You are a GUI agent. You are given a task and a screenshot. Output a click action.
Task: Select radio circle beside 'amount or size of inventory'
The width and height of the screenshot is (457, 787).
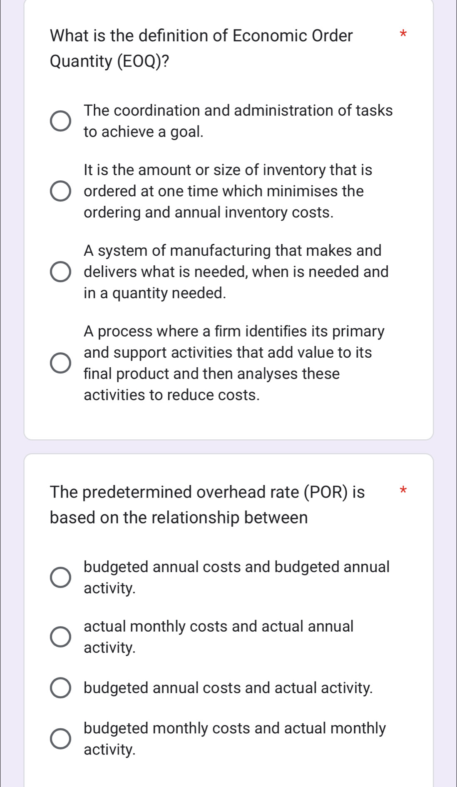coord(61,191)
